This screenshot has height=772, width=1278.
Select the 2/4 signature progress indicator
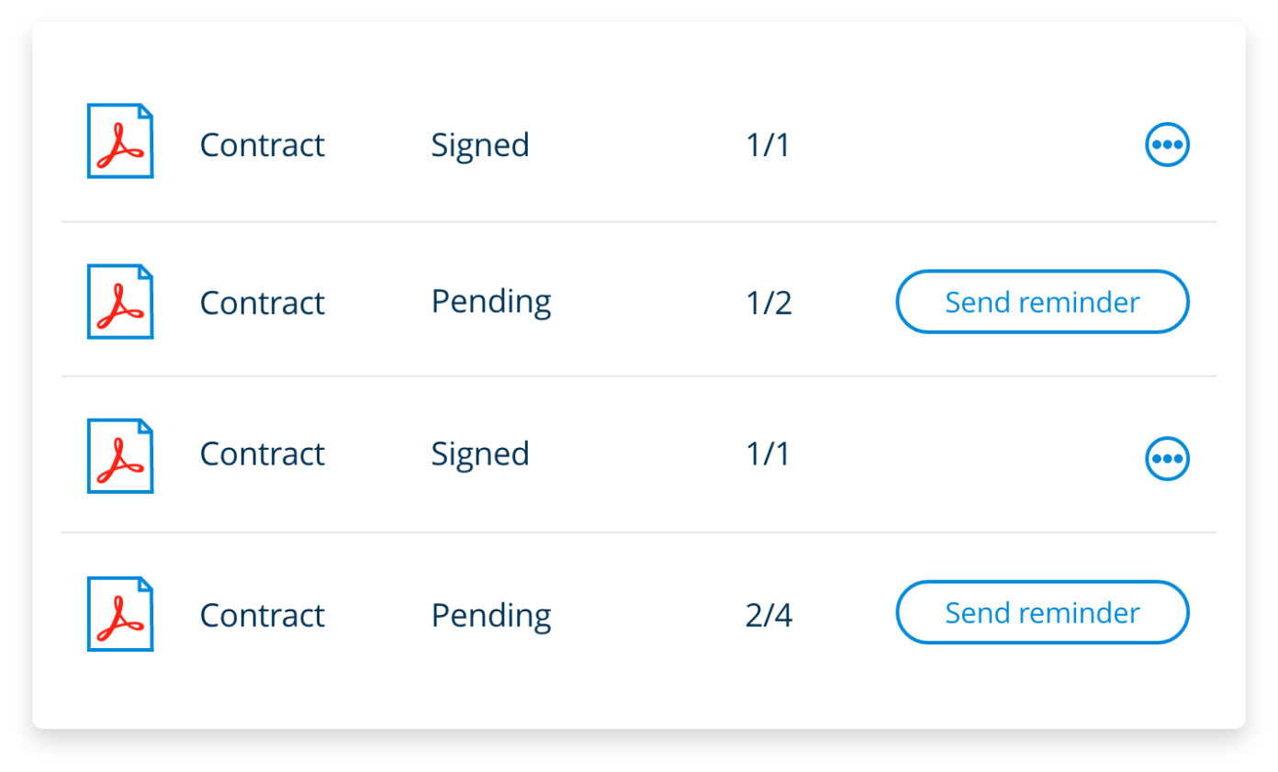coord(769,615)
